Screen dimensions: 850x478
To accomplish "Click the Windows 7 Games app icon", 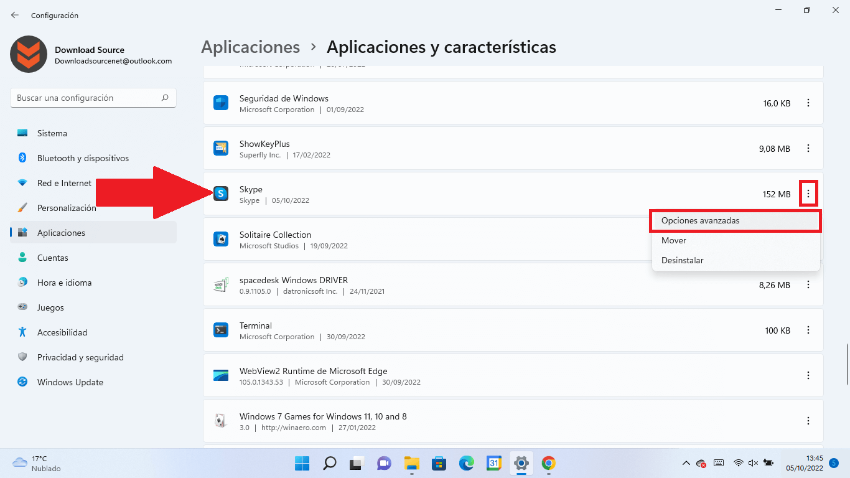I will [221, 421].
